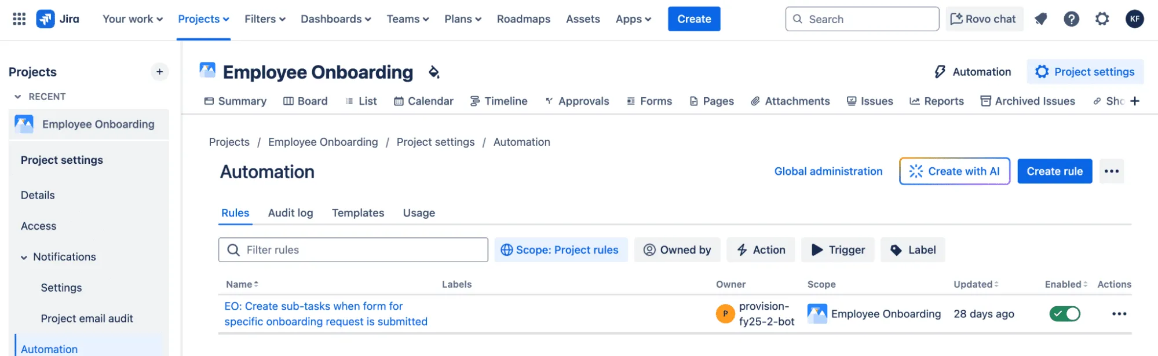Viewport: 1158px width, 356px height.
Task: Open the app switcher grid icon
Action: 19,19
